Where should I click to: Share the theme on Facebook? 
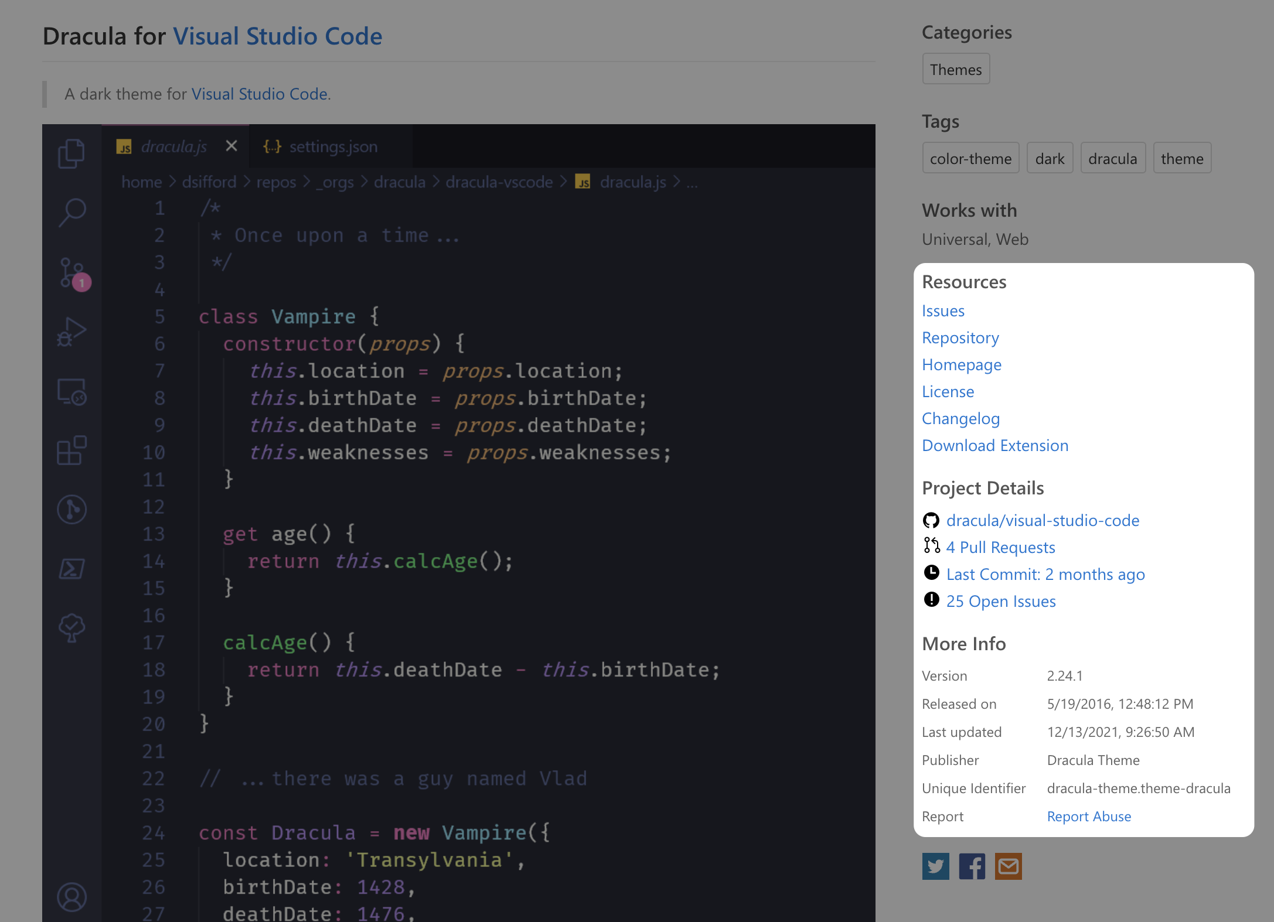pyautogui.click(x=972, y=866)
